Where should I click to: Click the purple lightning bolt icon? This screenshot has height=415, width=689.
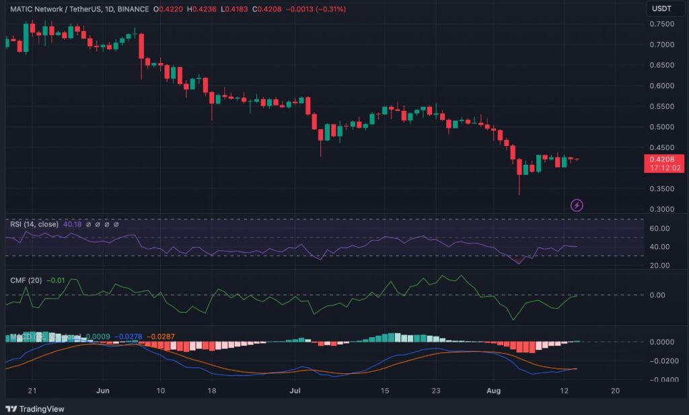point(577,205)
